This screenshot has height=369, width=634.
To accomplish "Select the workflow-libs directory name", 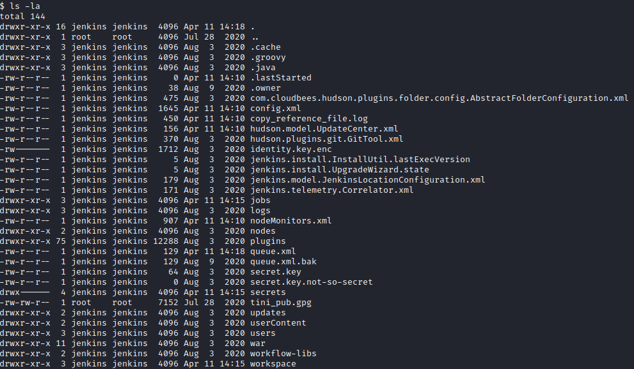I will click(x=283, y=353).
